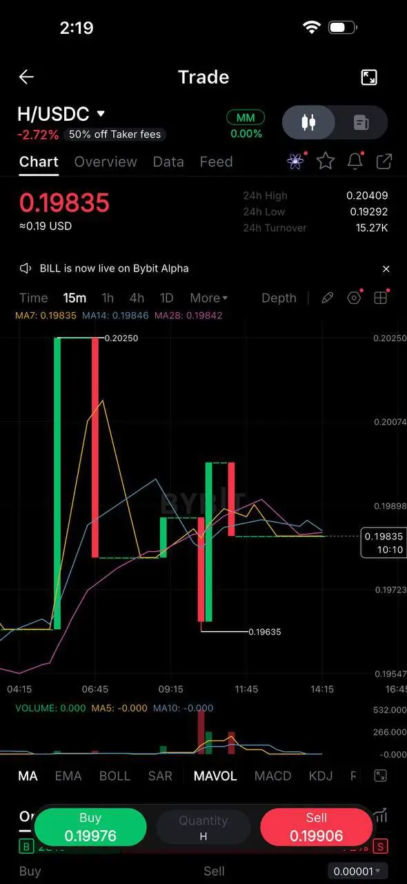The image size is (407, 884).
Task: Switch to candlestick chart view toggle
Action: [x=309, y=123]
